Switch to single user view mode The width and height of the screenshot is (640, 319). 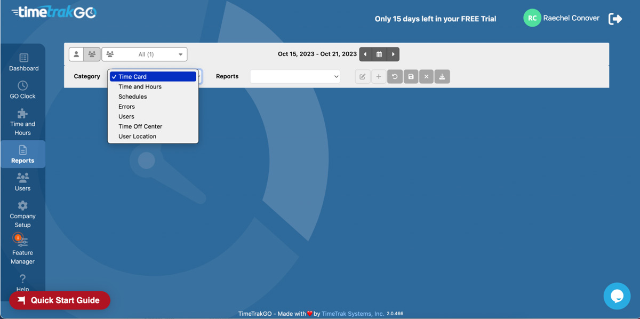tap(76, 54)
